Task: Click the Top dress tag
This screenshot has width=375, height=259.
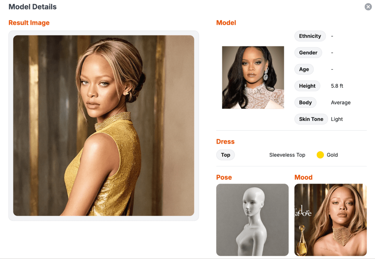Action: coord(226,155)
